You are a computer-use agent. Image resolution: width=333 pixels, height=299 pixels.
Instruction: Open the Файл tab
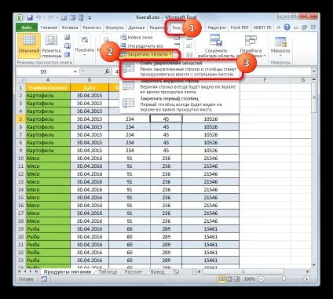(27, 27)
